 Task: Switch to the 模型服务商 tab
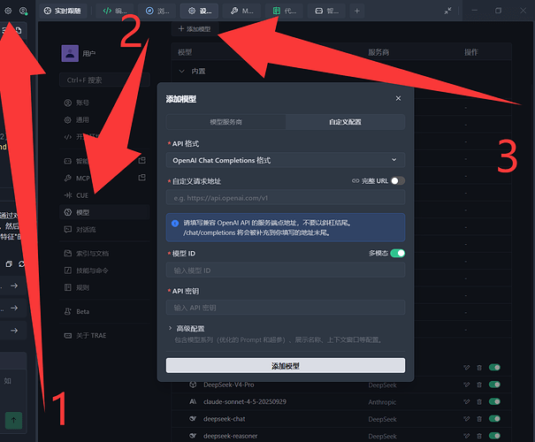tap(225, 122)
